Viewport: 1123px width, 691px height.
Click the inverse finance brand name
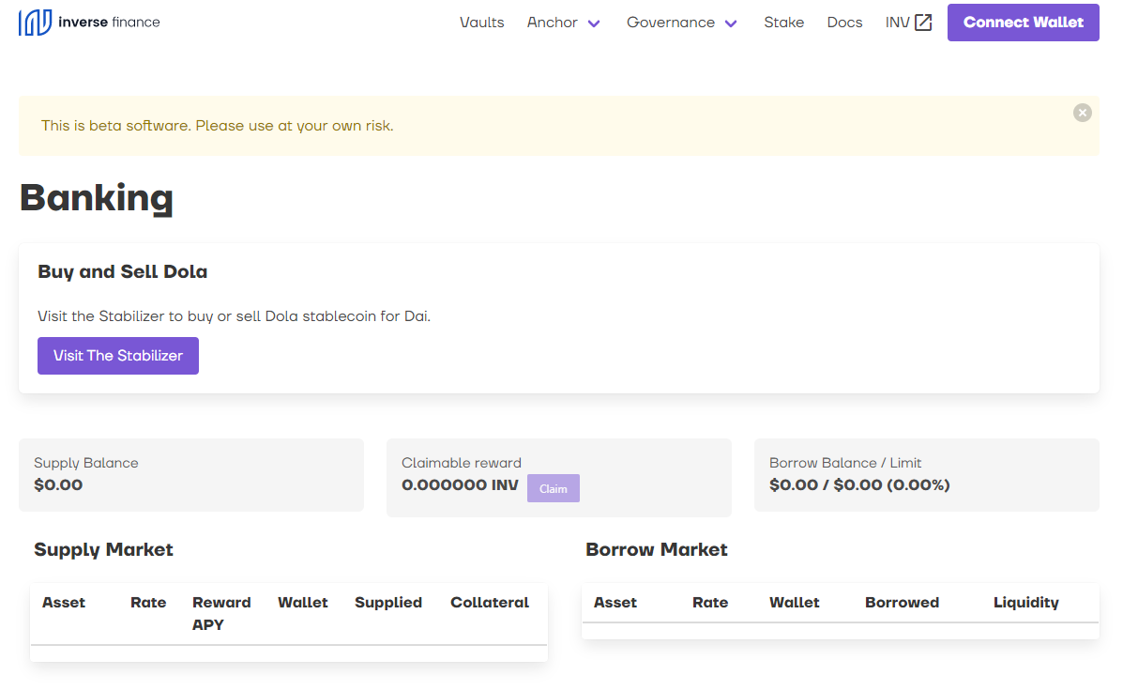coord(109,23)
